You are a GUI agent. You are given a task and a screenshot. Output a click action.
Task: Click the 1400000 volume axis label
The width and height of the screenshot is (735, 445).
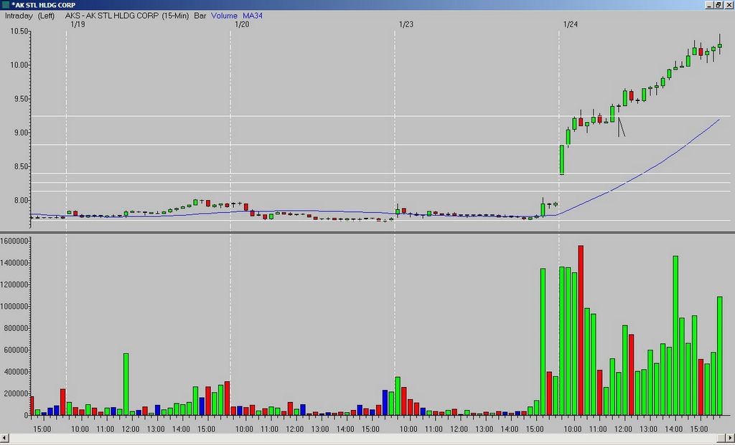pyautogui.click(x=15, y=263)
